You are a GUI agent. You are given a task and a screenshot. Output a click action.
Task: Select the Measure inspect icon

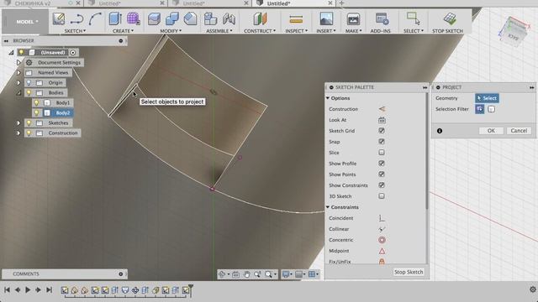point(296,19)
